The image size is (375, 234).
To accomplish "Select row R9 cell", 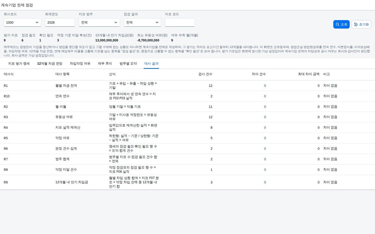I will tap(6, 182).
